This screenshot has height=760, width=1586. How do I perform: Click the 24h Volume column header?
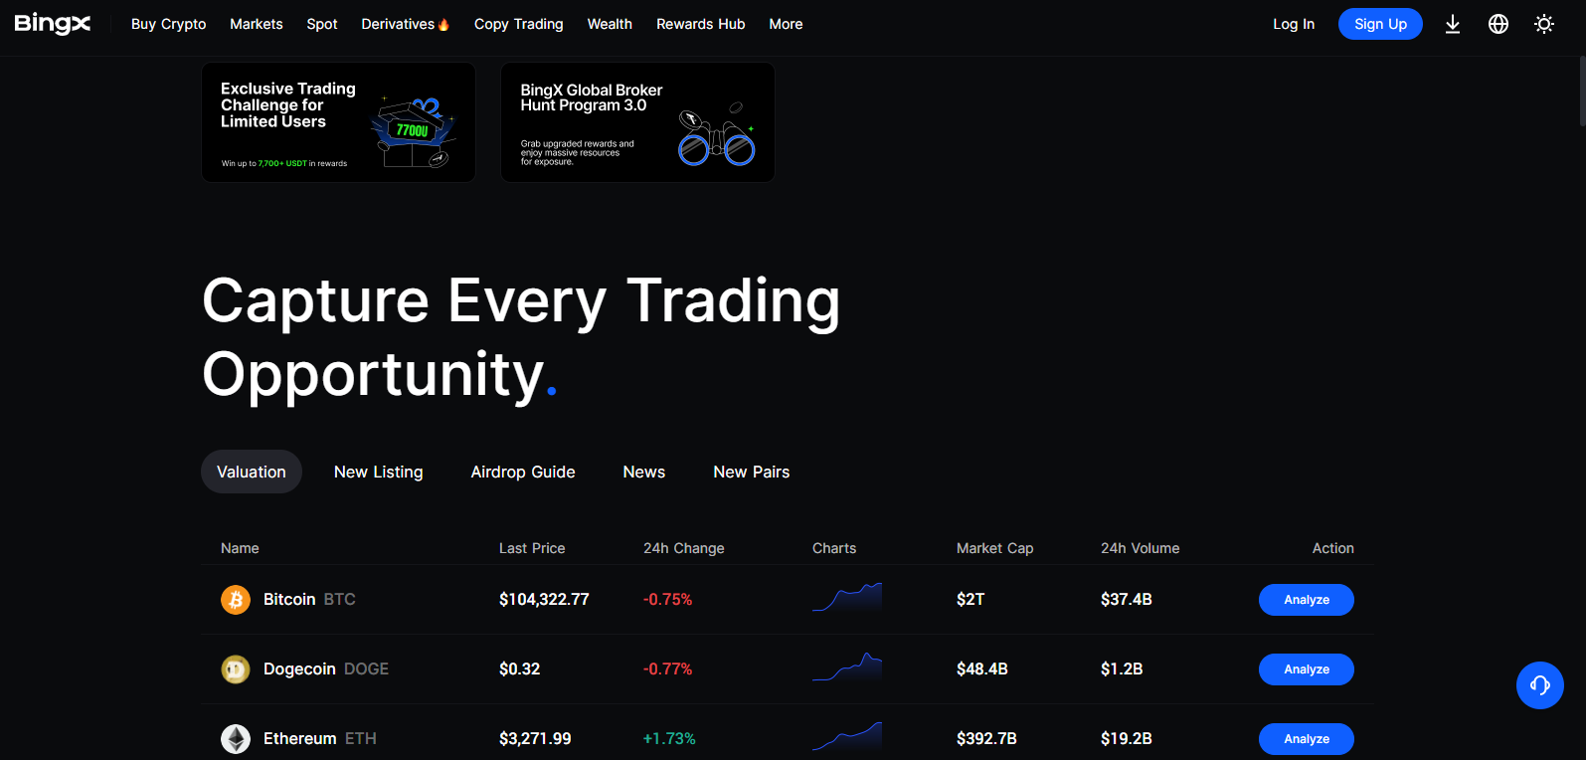tap(1141, 548)
